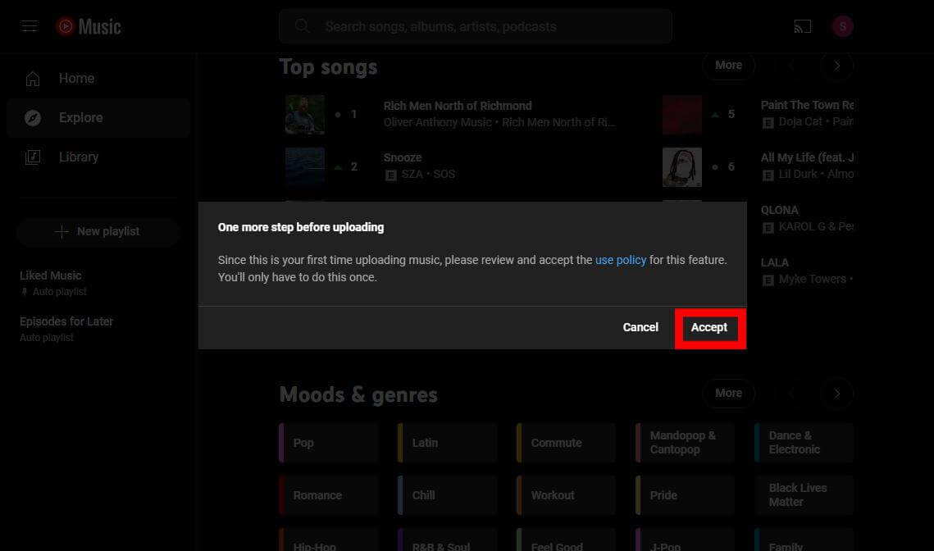This screenshot has width=934, height=551.
Task: Open the Pop genre card
Action: [328, 443]
